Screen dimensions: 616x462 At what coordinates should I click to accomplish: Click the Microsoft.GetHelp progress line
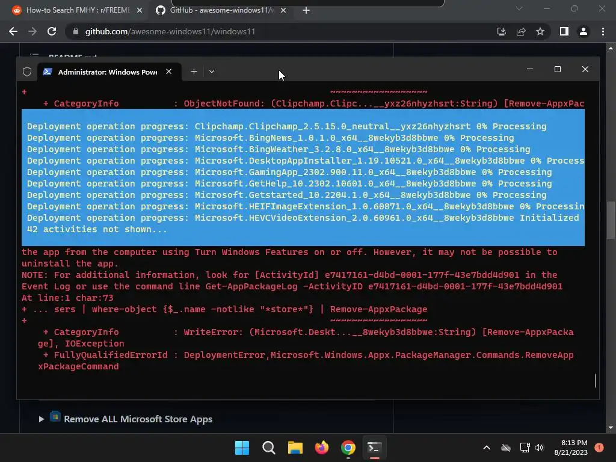289,183
